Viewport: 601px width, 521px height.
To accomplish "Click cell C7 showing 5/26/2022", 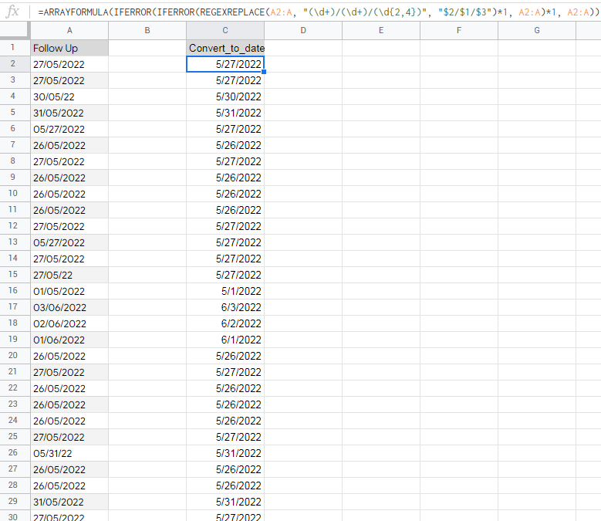I will [225, 145].
